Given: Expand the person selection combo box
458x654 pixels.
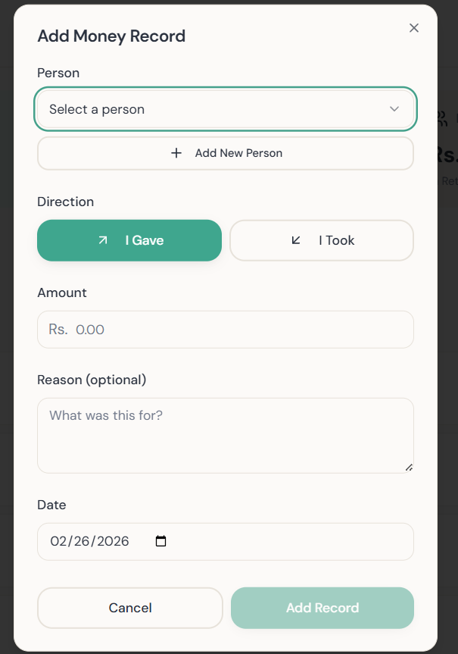Looking at the screenshot, I should (x=225, y=109).
